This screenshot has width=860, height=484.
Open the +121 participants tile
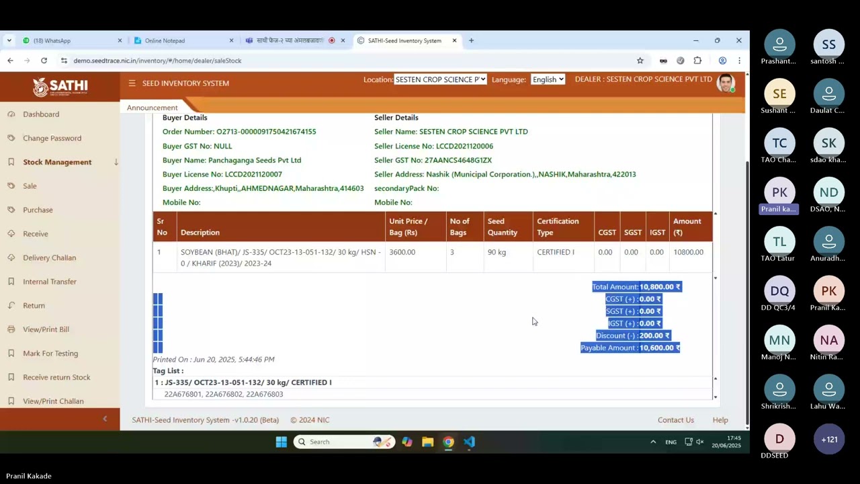[x=829, y=440]
